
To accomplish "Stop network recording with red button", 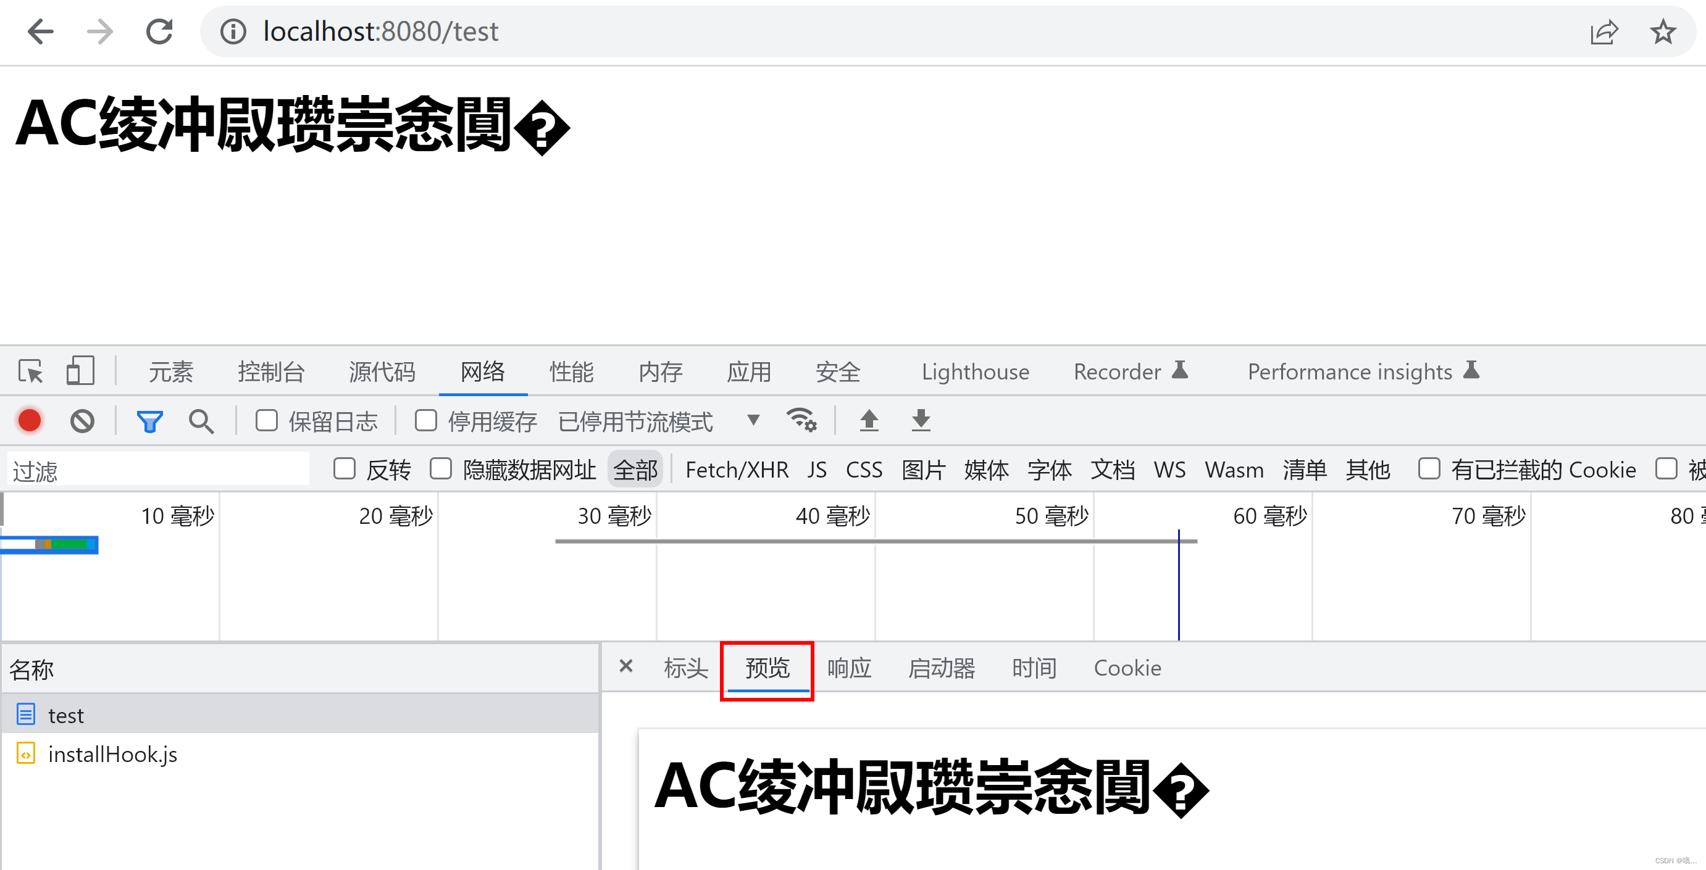I will click(x=30, y=421).
